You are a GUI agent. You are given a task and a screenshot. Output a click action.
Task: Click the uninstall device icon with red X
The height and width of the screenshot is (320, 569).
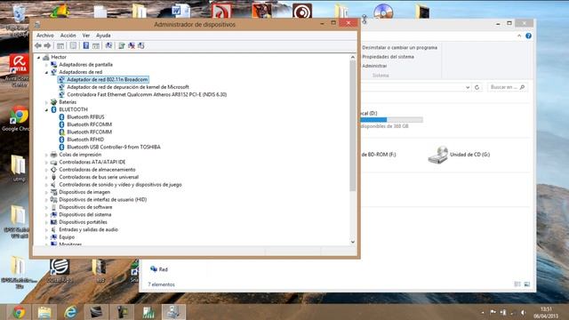coord(132,45)
